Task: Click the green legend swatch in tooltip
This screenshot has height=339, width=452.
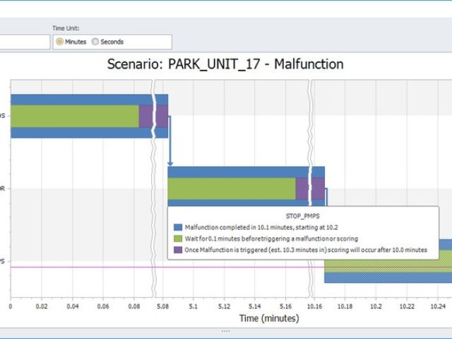Action: pos(178,239)
